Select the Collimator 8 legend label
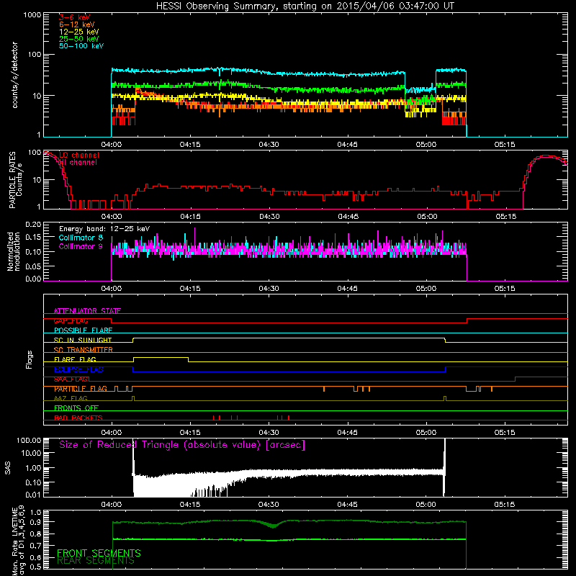Viewport: 576px width, 576px height. [81, 238]
